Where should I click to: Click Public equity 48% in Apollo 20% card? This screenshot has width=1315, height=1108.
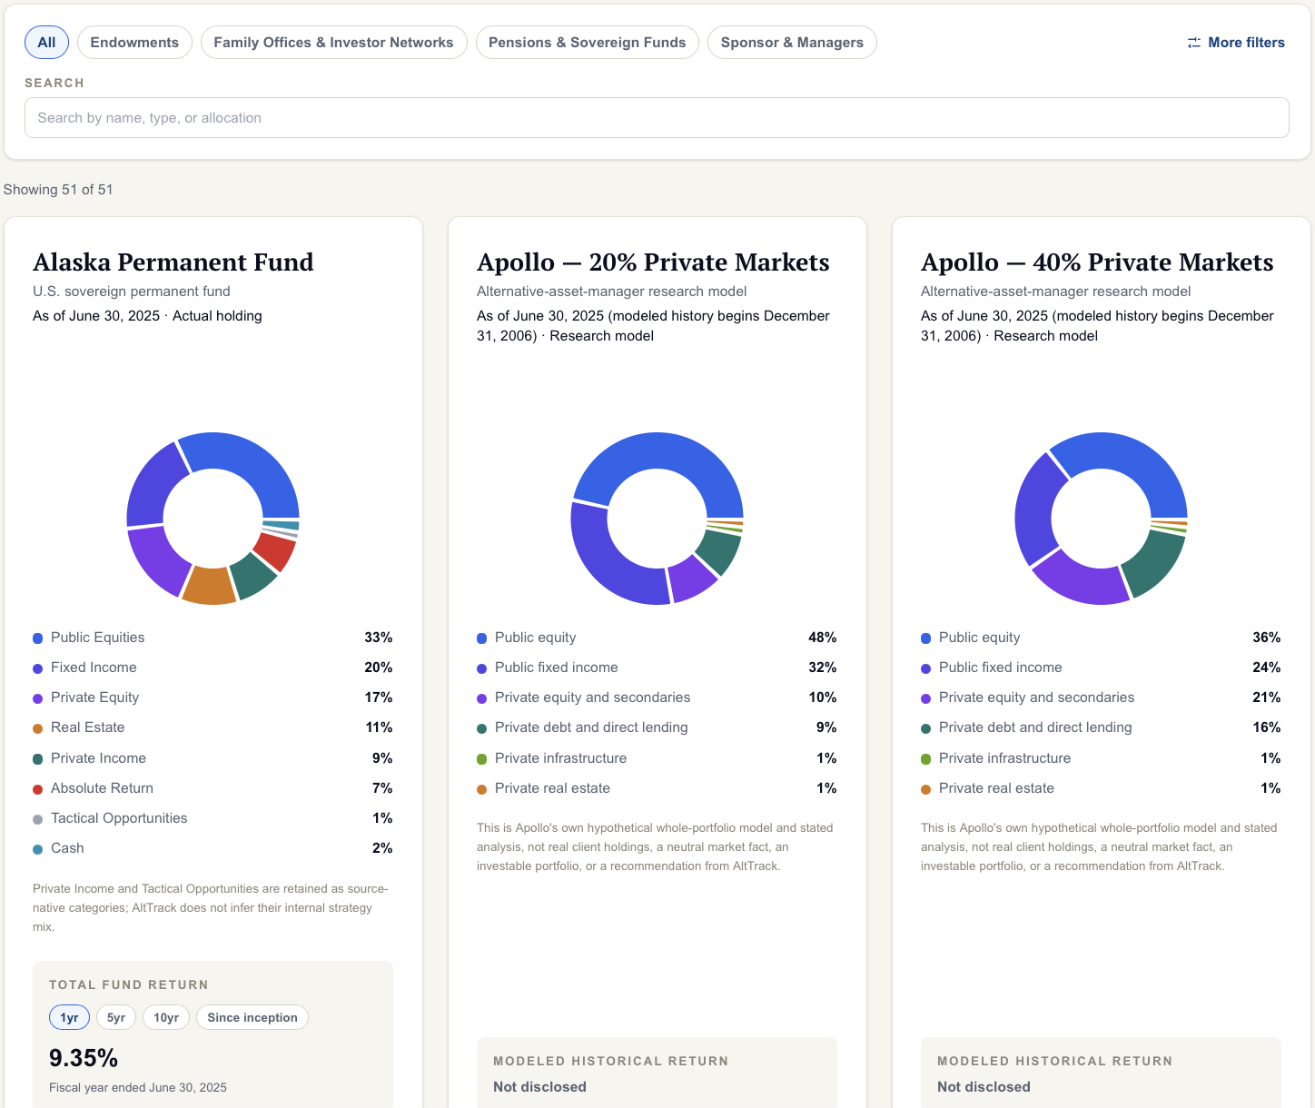[x=657, y=638]
